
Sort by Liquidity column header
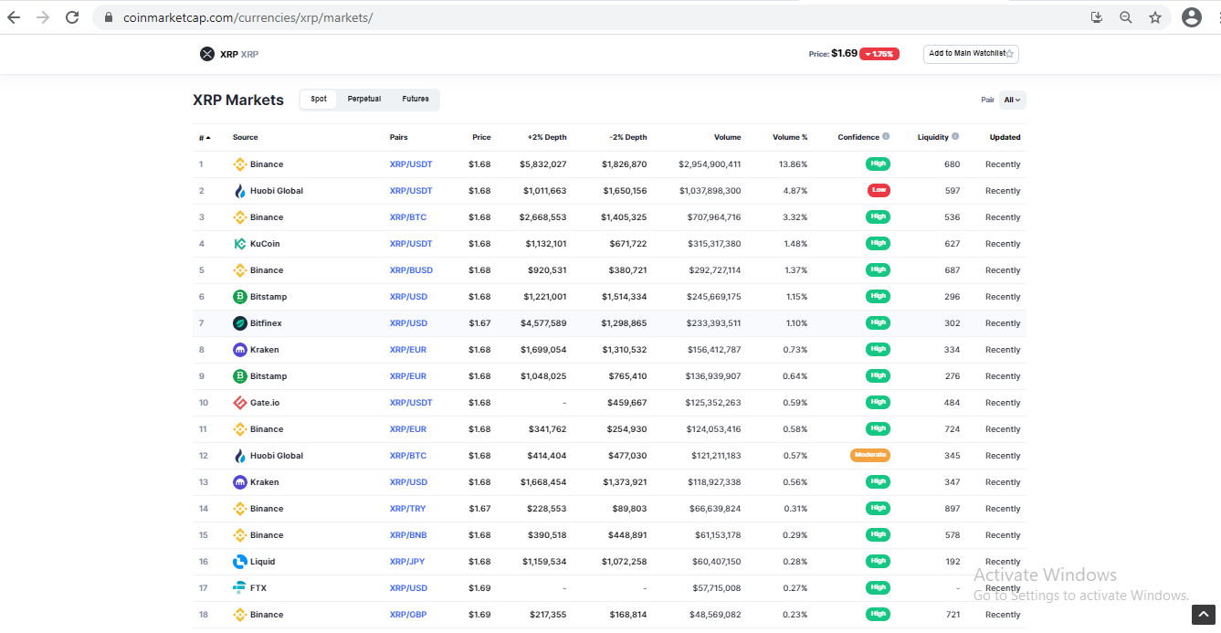[x=933, y=138]
